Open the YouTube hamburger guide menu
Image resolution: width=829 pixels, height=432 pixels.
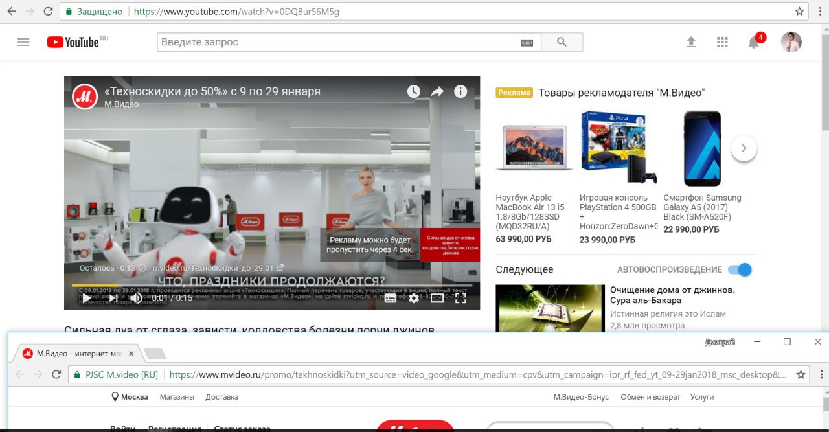[x=23, y=42]
